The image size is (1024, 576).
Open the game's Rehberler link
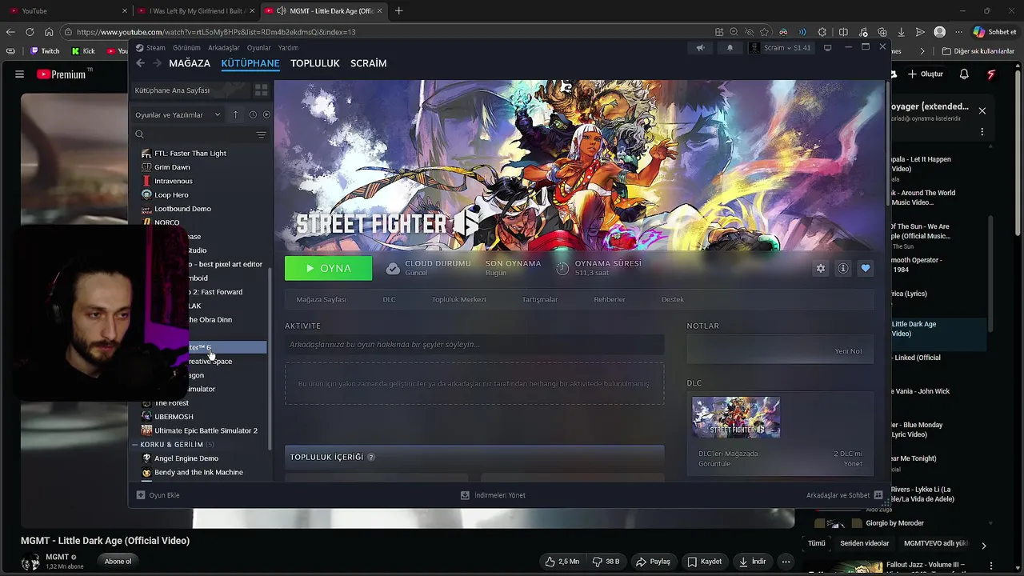click(x=610, y=299)
